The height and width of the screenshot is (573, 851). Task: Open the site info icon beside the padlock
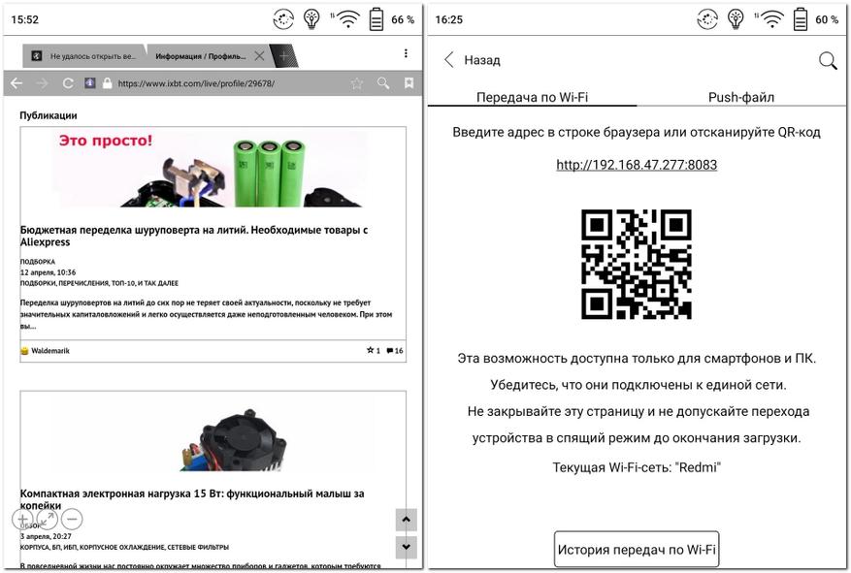tap(90, 83)
